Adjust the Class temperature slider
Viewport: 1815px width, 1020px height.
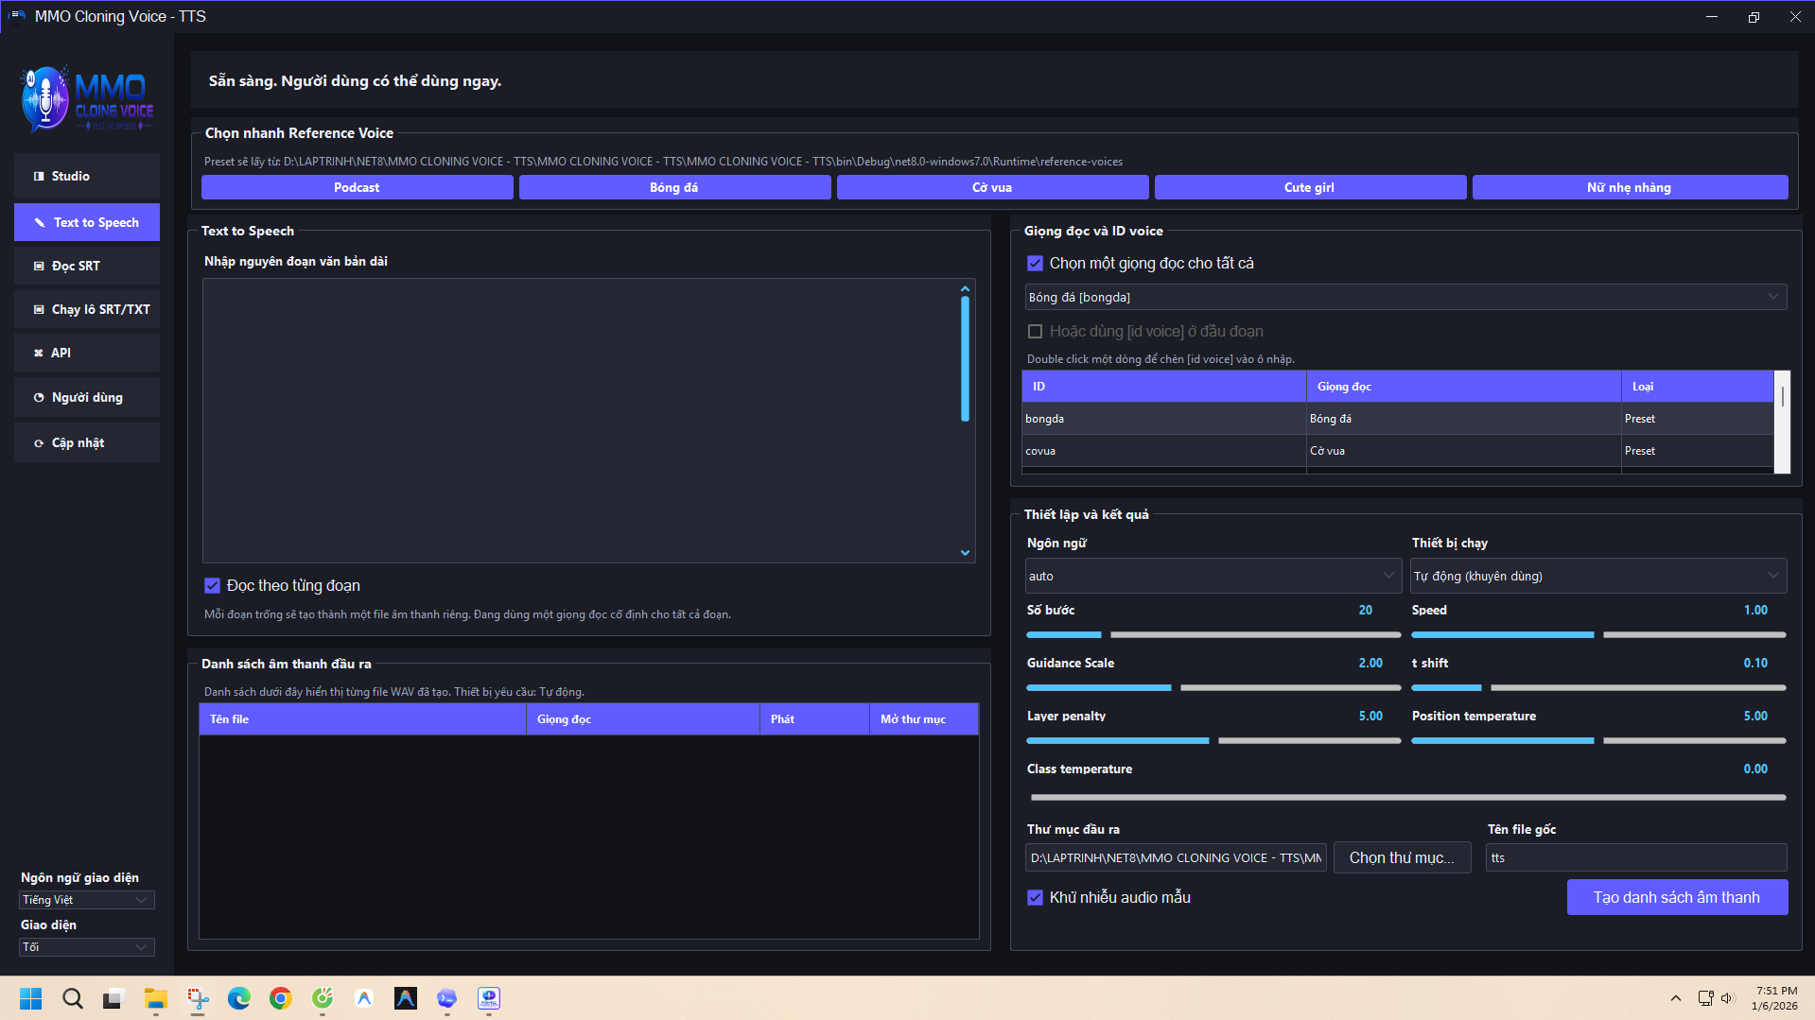click(x=1406, y=797)
